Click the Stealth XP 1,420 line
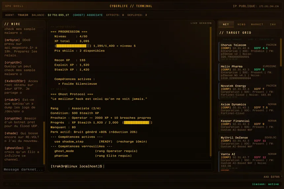The width and height of the screenshot is (284, 189). click(x=72, y=70)
